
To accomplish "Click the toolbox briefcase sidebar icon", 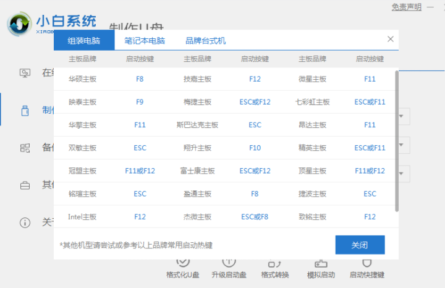I will [25, 185].
